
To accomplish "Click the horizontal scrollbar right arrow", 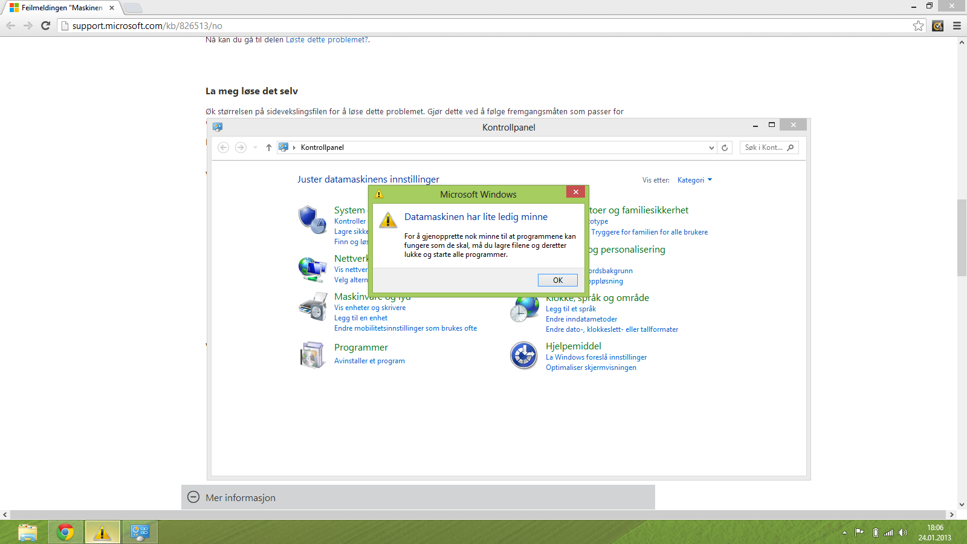I will point(951,515).
